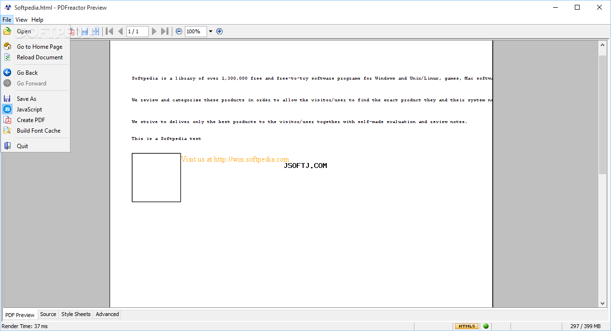Screen dimensions: 611x331
Task: Minimize the PDFreactor Preview window
Action: (555, 8)
